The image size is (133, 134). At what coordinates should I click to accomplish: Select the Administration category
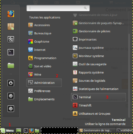(44, 83)
